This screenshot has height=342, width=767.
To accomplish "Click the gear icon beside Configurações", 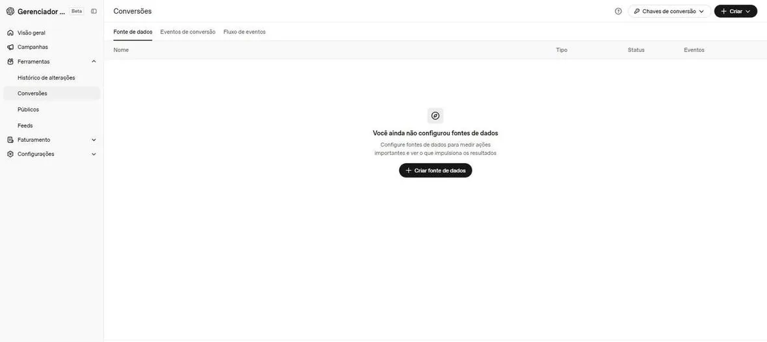I will tap(10, 154).
